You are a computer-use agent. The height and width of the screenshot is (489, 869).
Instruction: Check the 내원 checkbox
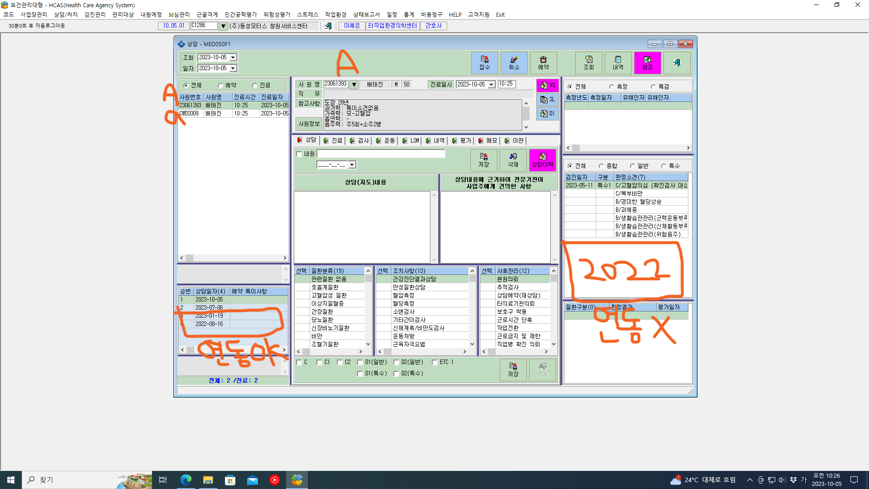tap(299, 154)
